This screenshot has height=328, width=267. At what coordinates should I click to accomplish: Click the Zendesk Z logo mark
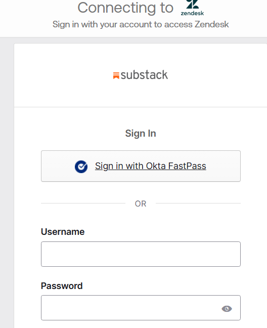tap(192, 5)
